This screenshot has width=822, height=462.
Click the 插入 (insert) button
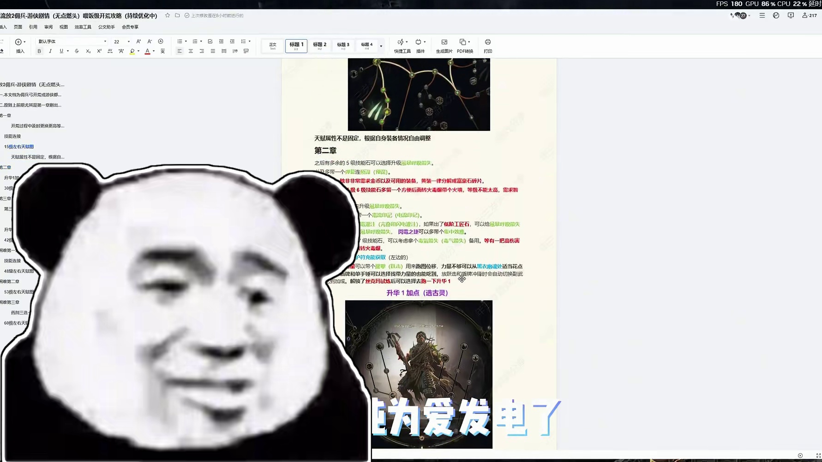(x=20, y=46)
